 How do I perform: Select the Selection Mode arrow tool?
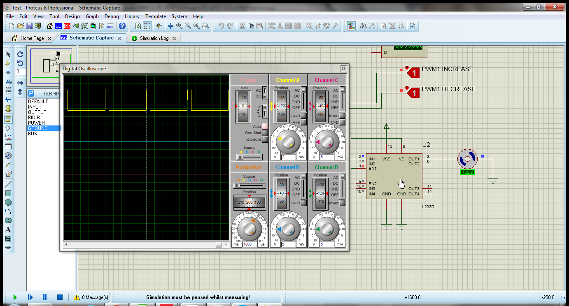click(x=8, y=54)
